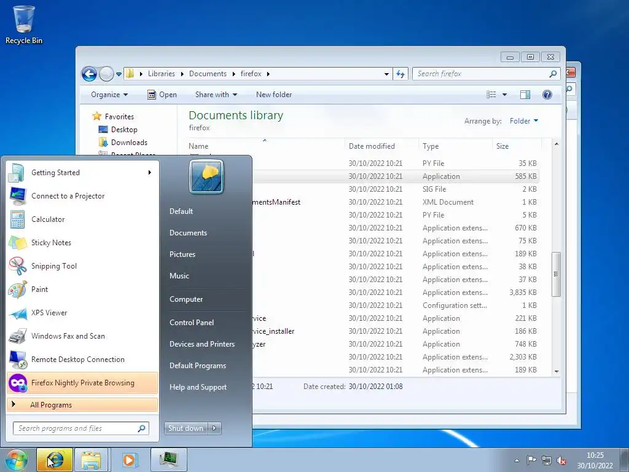Image resolution: width=629 pixels, height=472 pixels.
Task: Click the scrollbar up arrow in file list
Action: coord(557,144)
